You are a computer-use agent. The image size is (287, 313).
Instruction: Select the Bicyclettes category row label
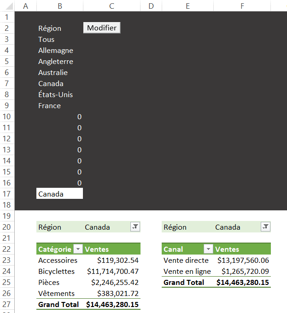tap(56, 271)
